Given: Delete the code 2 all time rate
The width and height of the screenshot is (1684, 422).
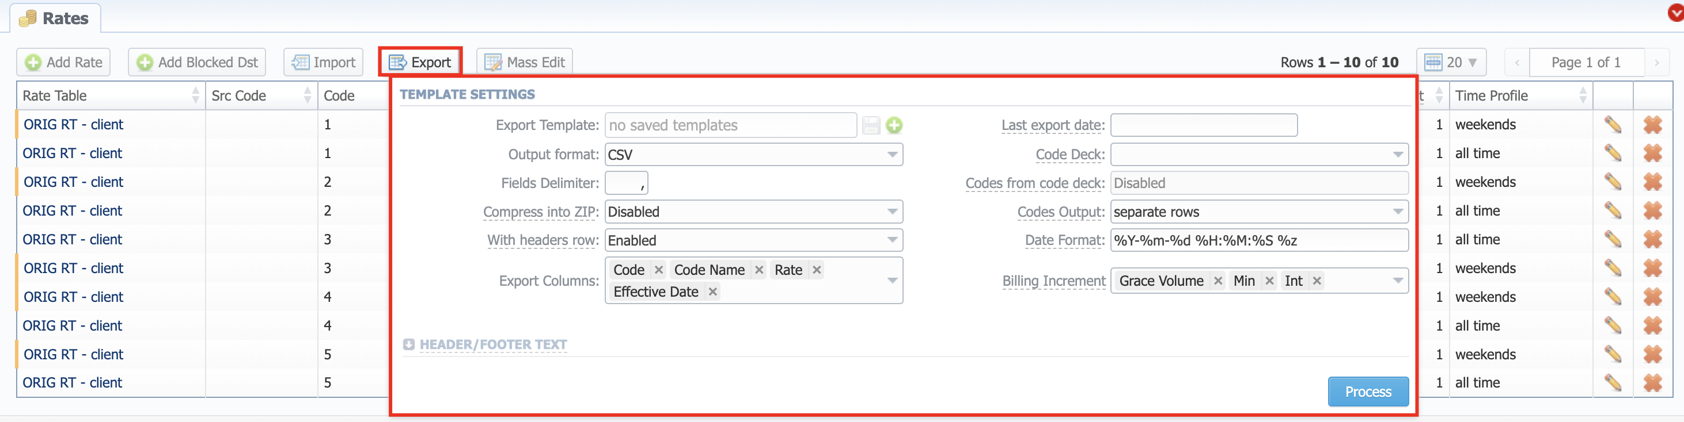Looking at the screenshot, I should [x=1653, y=210].
